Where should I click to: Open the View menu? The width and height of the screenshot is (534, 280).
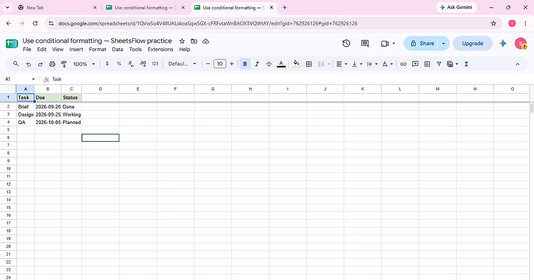point(58,49)
